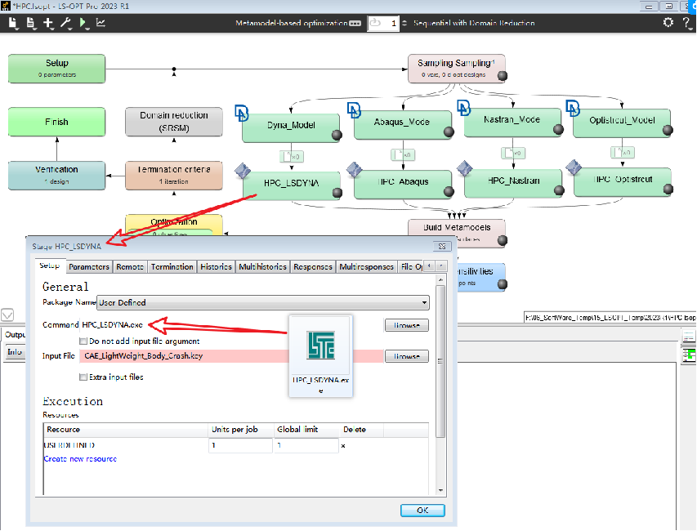The width and height of the screenshot is (697, 531).
Task: Click the HPC_LSDYNA.exe file thumbnail
Action: tap(321, 356)
